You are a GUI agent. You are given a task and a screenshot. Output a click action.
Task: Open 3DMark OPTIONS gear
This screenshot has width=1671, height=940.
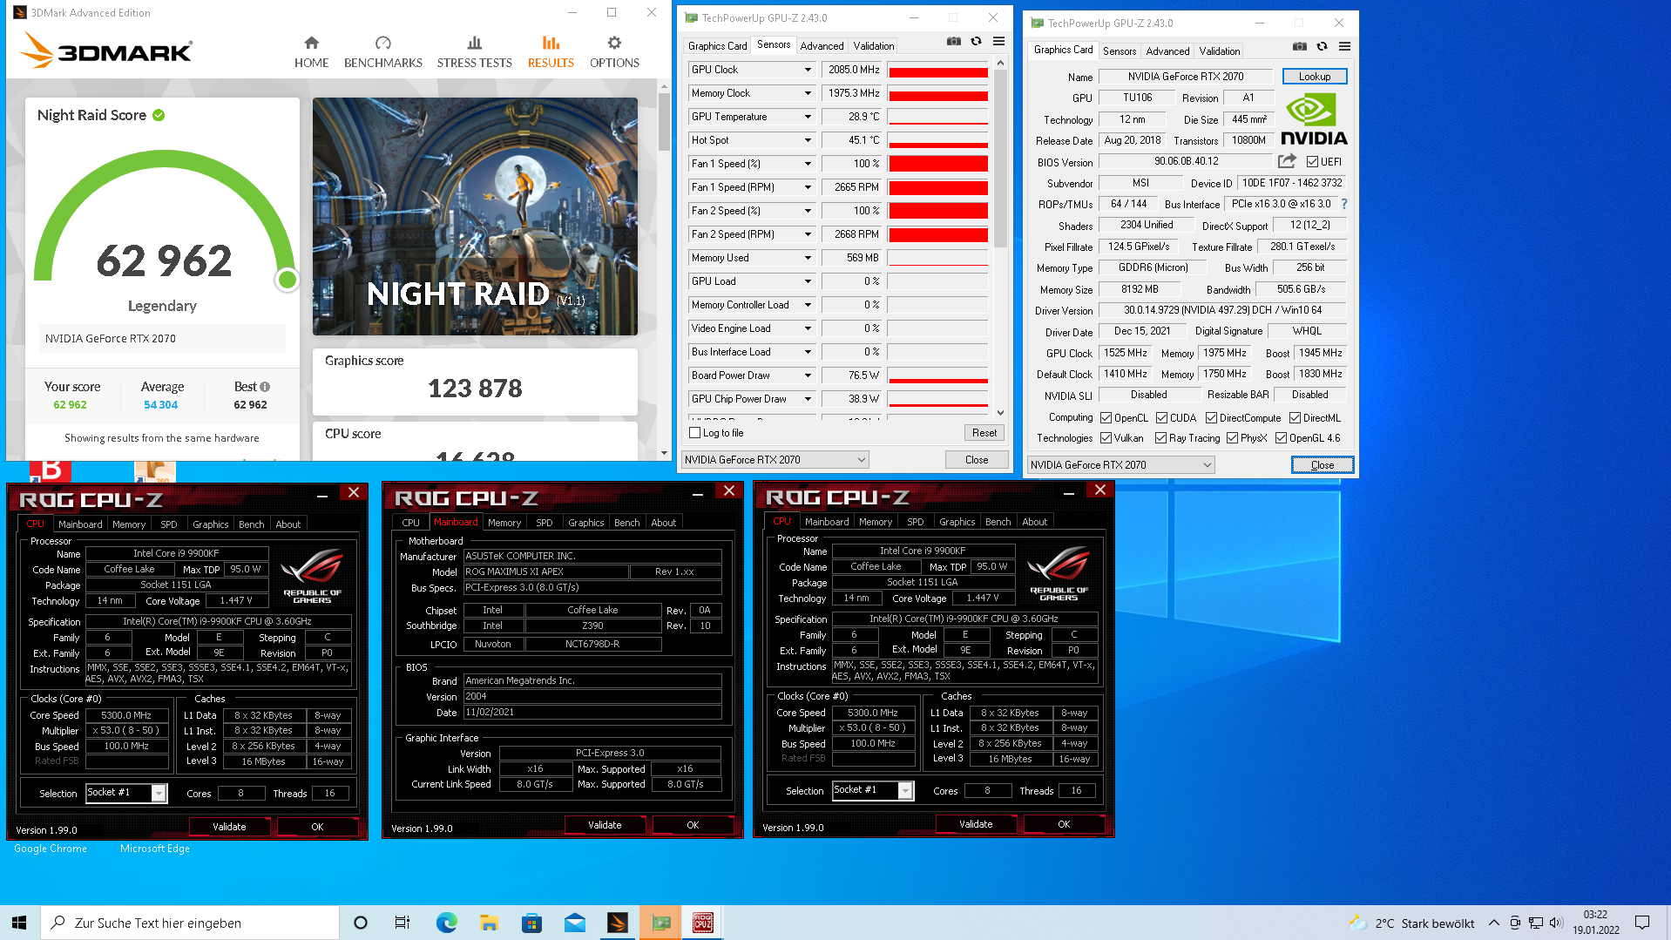pos(614,52)
